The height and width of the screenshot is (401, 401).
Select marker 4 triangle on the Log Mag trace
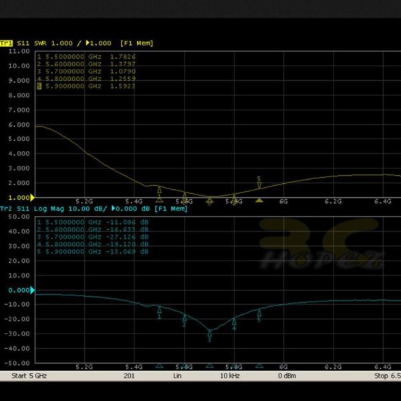tap(234, 321)
